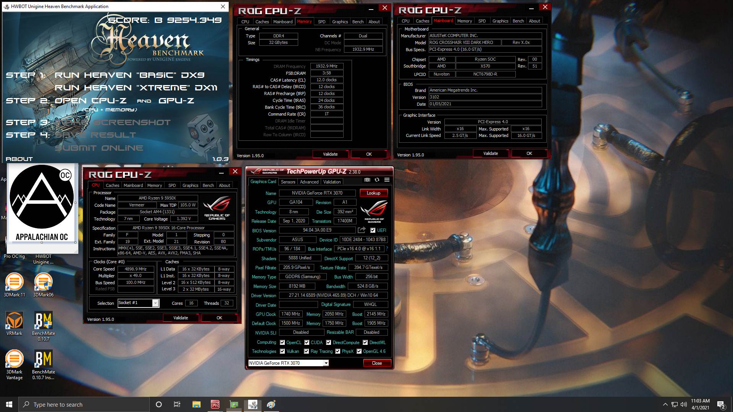The height and width of the screenshot is (412, 733).
Task: Select the Pro OC rig desktop item
Action: 14,256
